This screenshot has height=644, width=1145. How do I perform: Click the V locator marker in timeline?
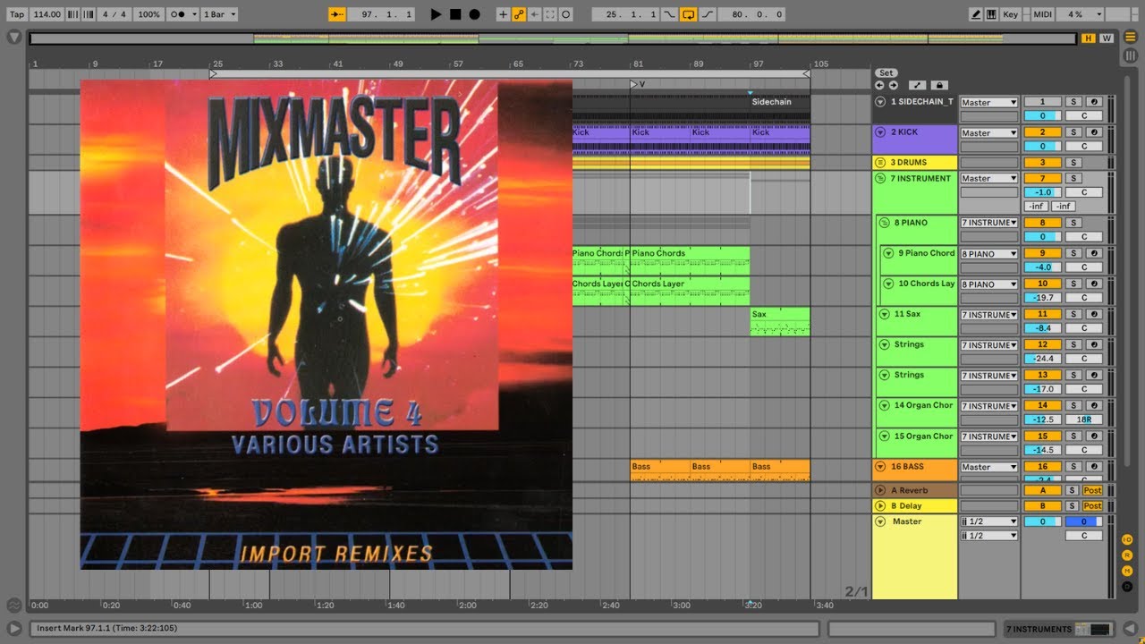636,84
